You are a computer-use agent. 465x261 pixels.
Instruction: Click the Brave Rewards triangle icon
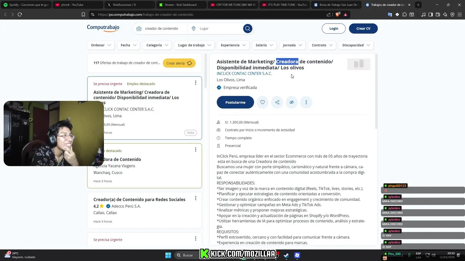pyautogui.click(x=345, y=14)
